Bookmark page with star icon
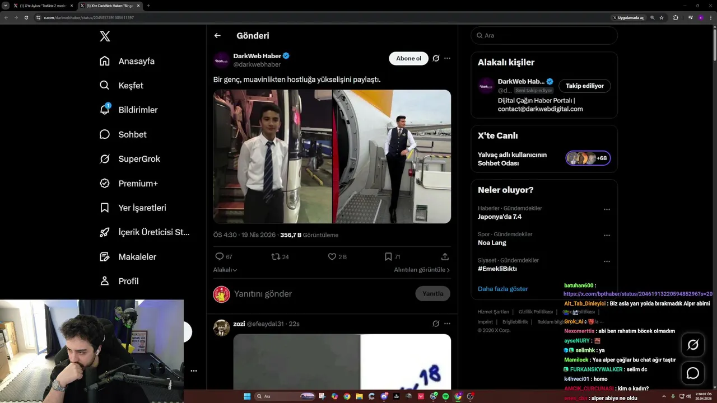The width and height of the screenshot is (717, 403). pyautogui.click(x=662, y=17)
